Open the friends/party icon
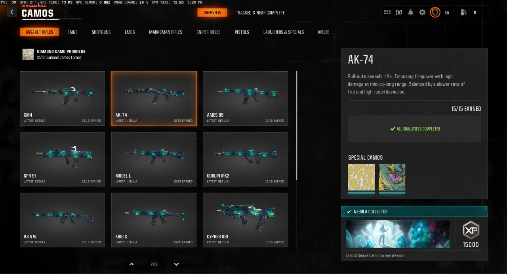Image resolution: width=507 pixels, height=274 pixels. tap(463, 13)
